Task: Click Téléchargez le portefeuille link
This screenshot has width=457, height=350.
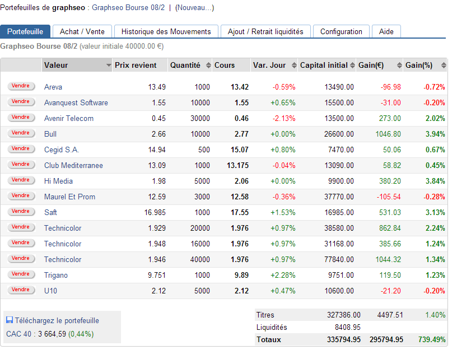Action: (57, 320)
